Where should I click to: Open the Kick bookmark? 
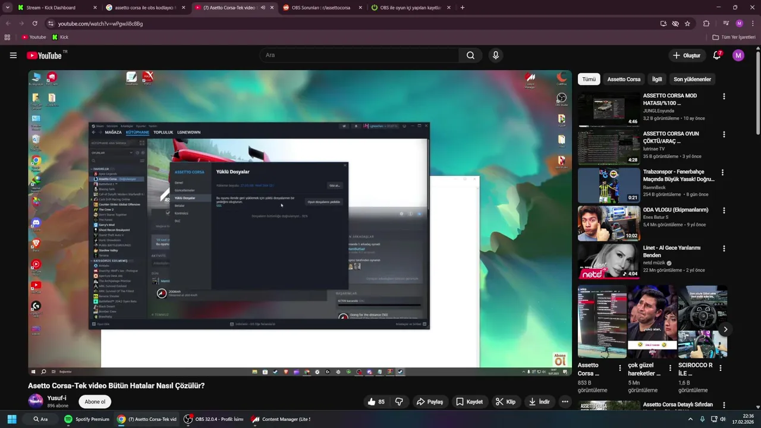60,37
